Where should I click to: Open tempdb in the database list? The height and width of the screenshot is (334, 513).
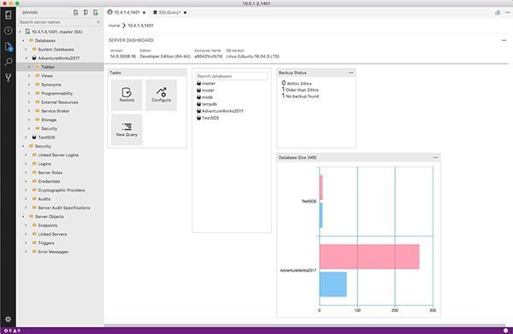click(x=209, y=104)
